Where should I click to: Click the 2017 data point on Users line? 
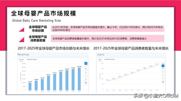click(x=107, y=81)
